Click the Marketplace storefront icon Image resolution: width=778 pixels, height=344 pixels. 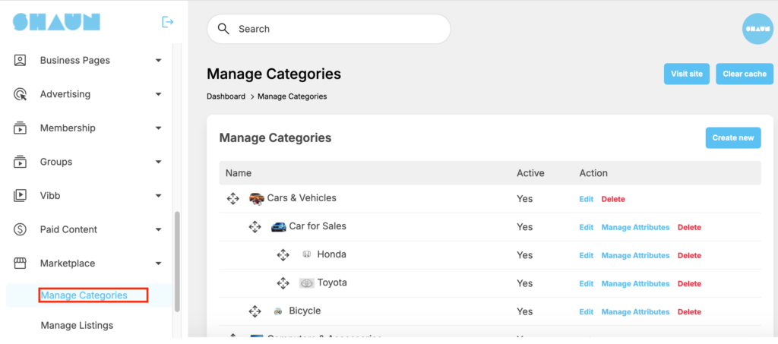(21, 264)
